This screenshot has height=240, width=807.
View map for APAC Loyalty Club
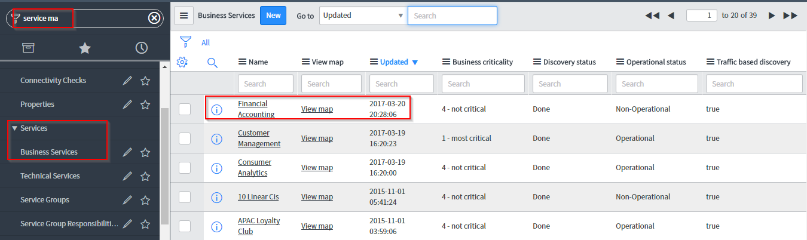pyautogui.click(x=317, y=226)
